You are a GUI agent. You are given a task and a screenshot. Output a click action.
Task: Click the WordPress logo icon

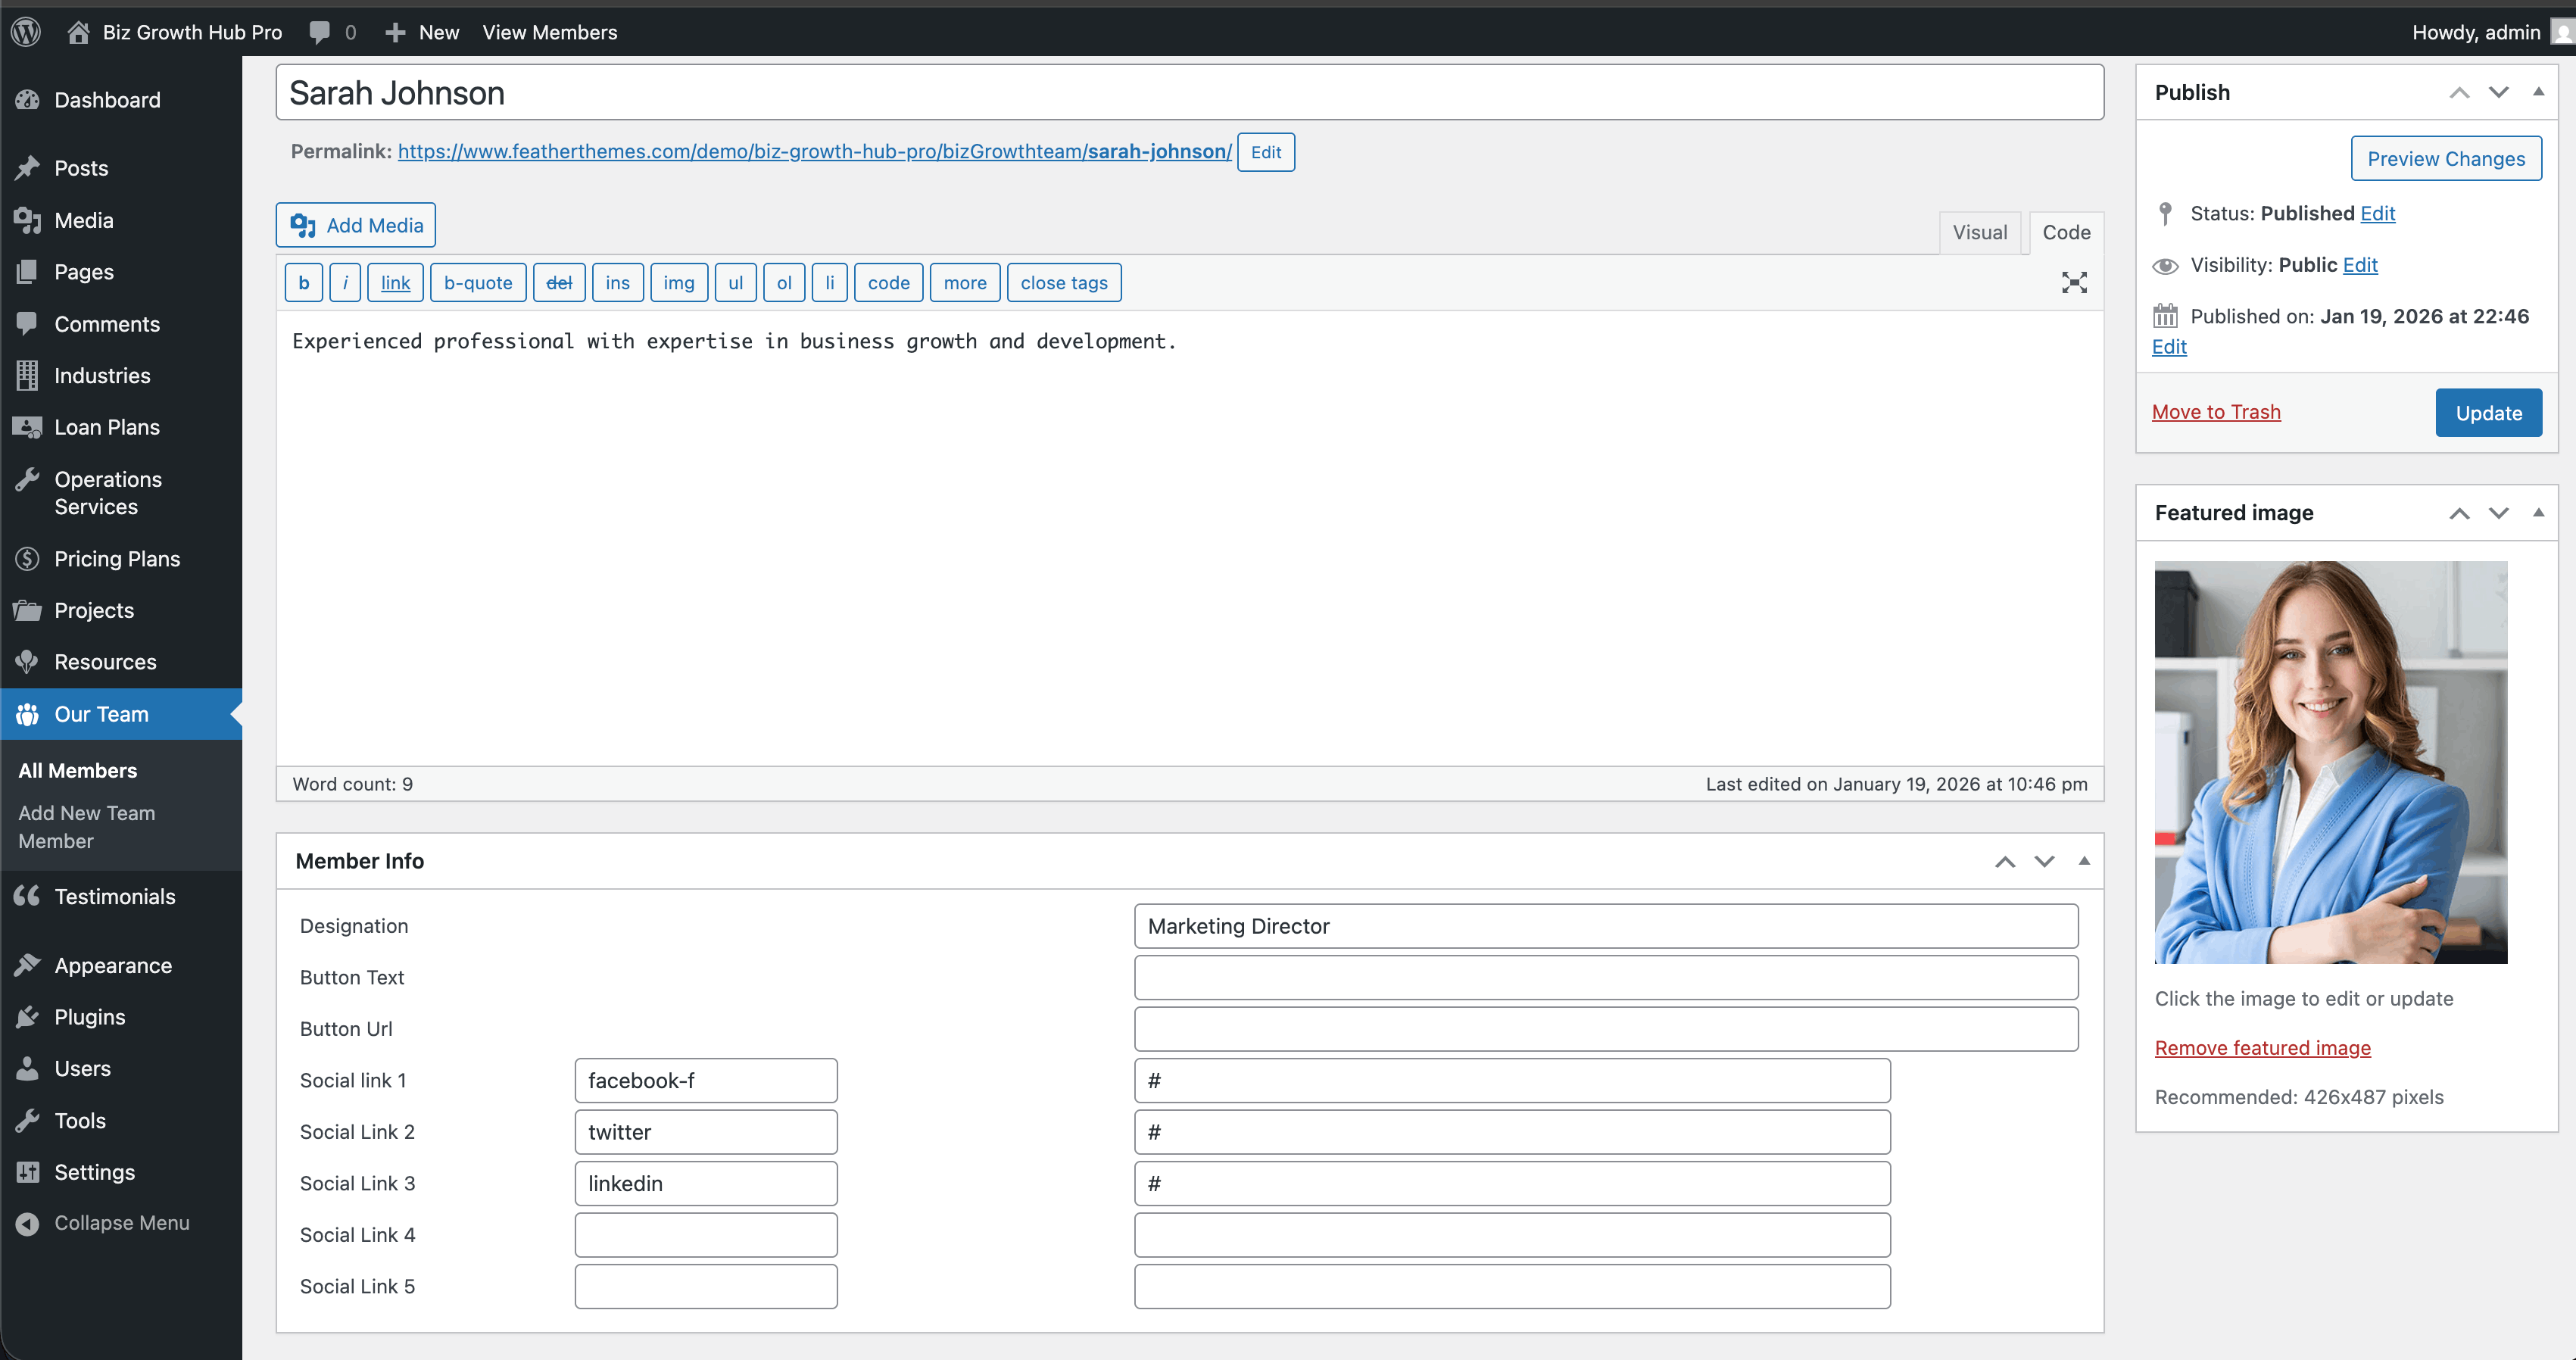tap(26, 32)
